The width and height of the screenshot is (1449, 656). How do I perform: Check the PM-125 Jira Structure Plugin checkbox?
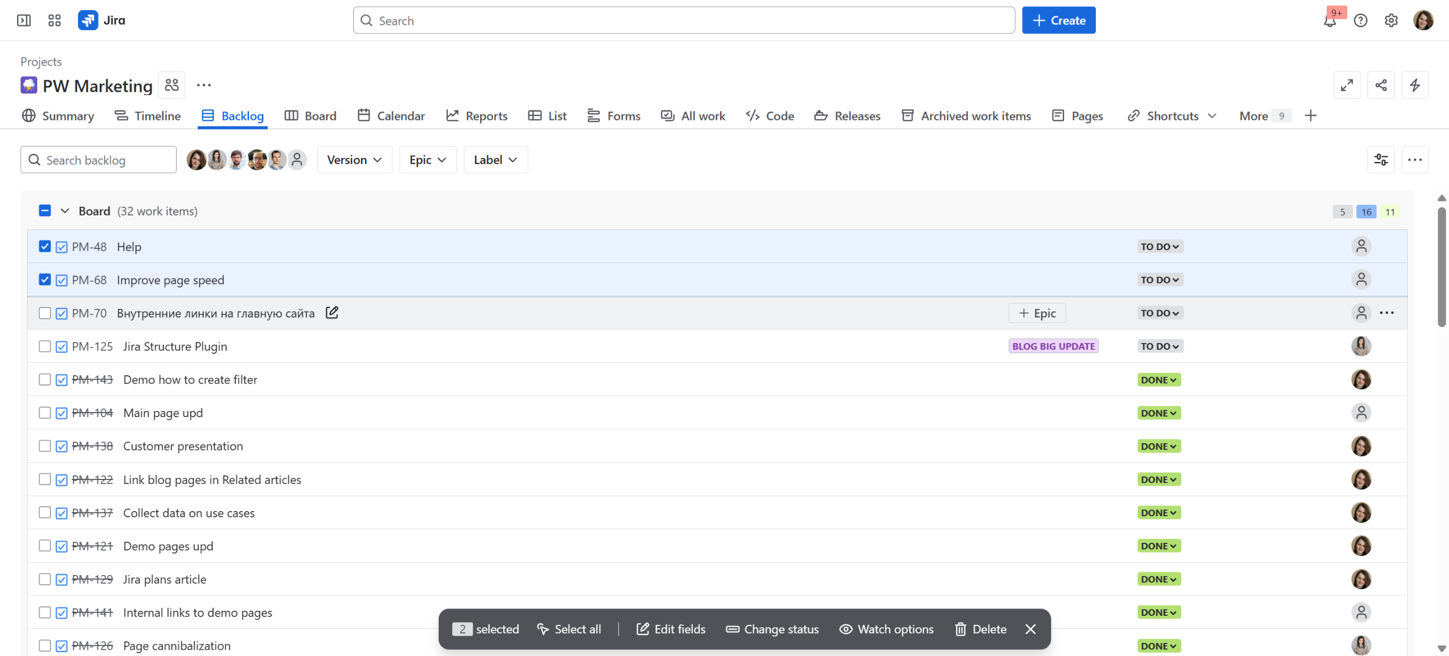click(45, 346)
